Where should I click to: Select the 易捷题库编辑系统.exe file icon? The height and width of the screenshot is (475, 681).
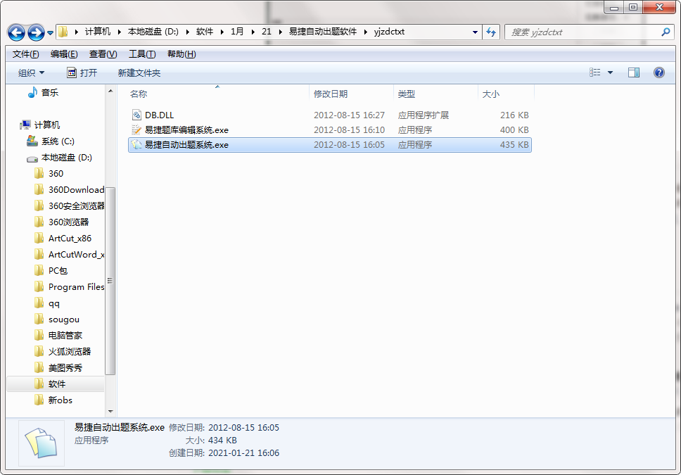(x=136, y=130)
